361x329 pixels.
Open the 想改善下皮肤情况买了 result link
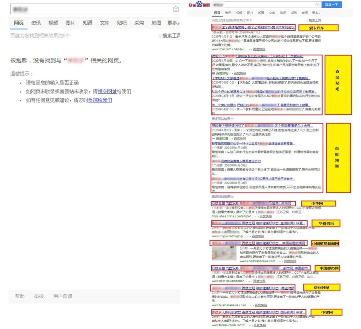tap(262, 126)
